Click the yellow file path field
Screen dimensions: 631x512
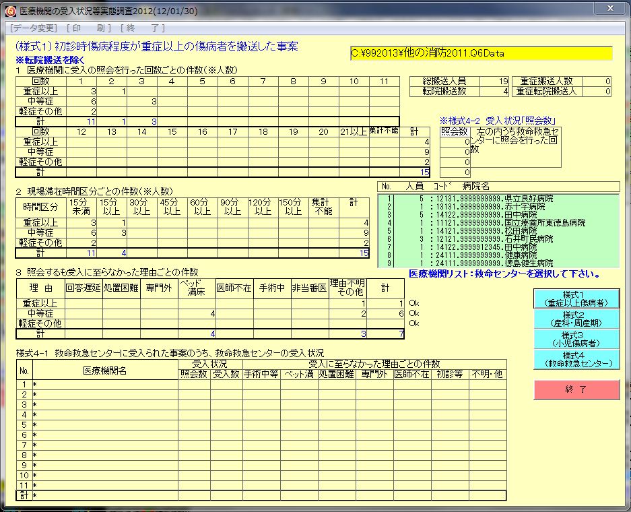481,53
